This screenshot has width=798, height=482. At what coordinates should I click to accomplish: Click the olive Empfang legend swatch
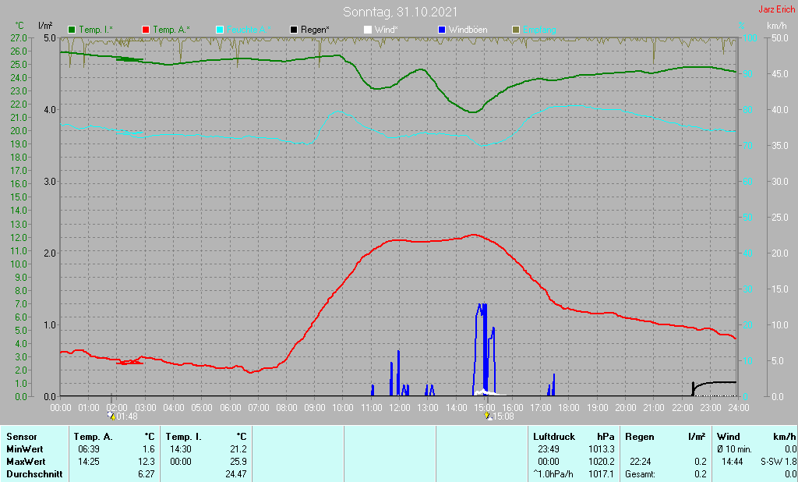coord(516,30)
